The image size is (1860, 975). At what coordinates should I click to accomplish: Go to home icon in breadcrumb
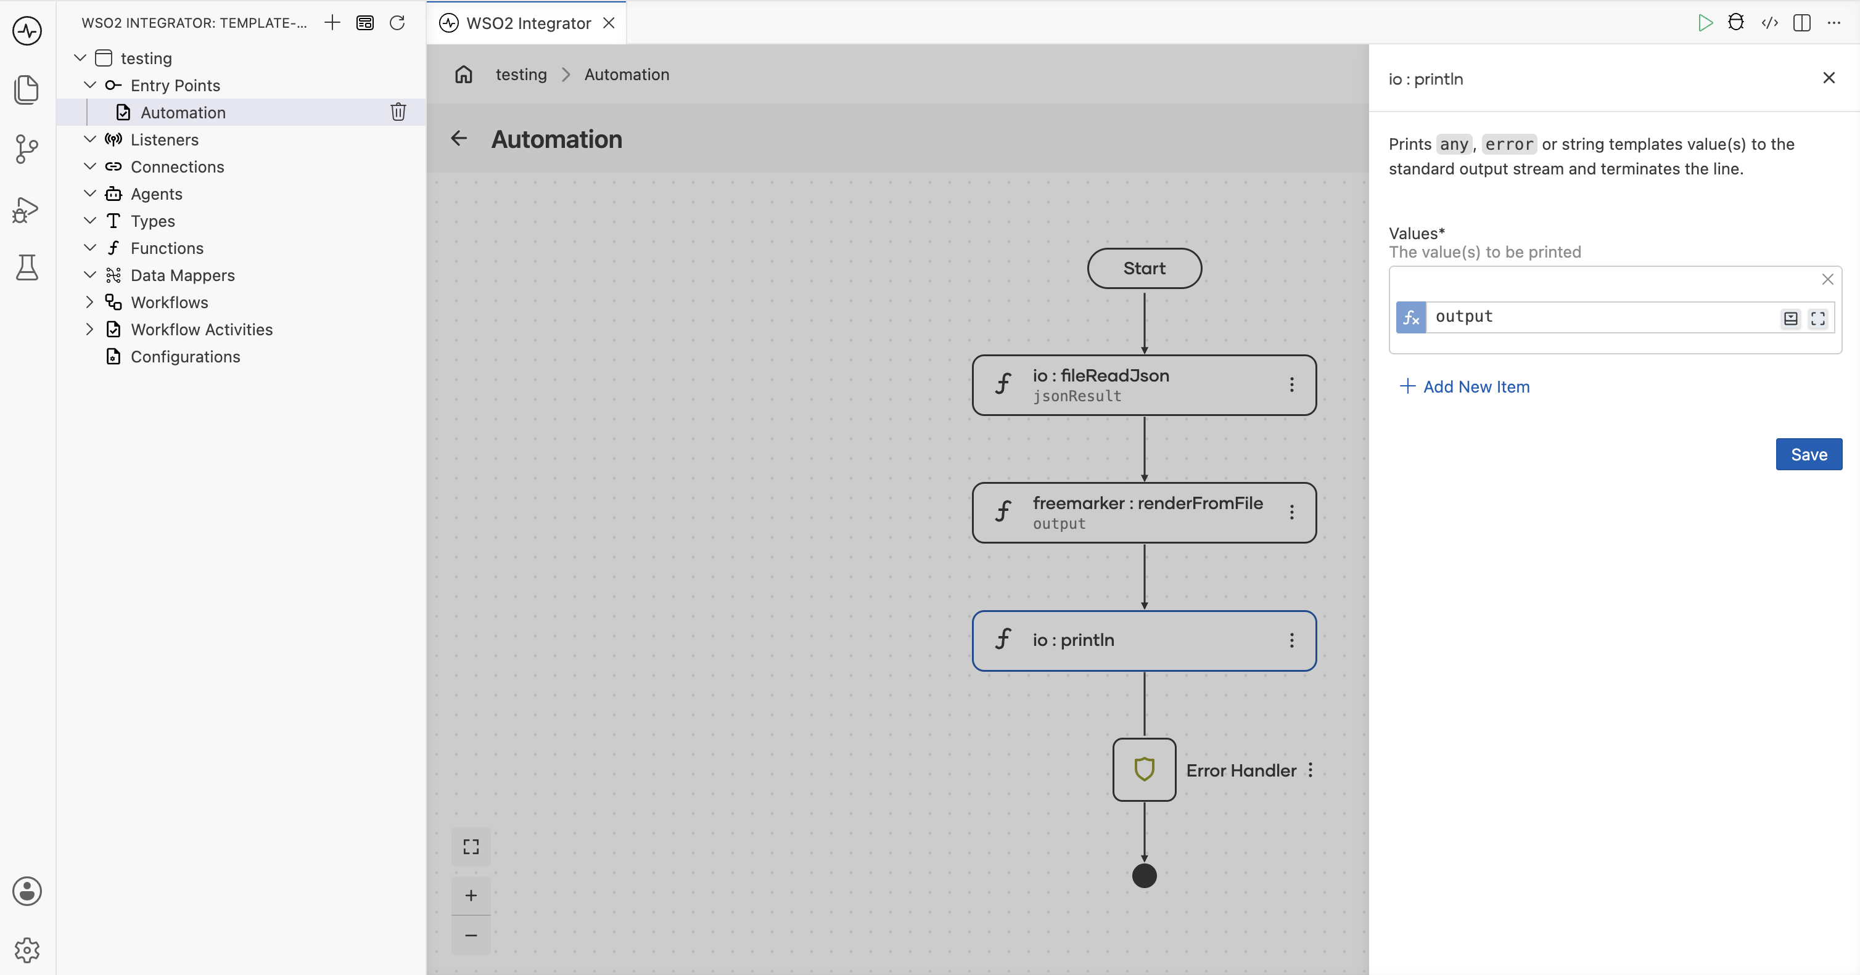pyautogui.click(x=464, y=75)
